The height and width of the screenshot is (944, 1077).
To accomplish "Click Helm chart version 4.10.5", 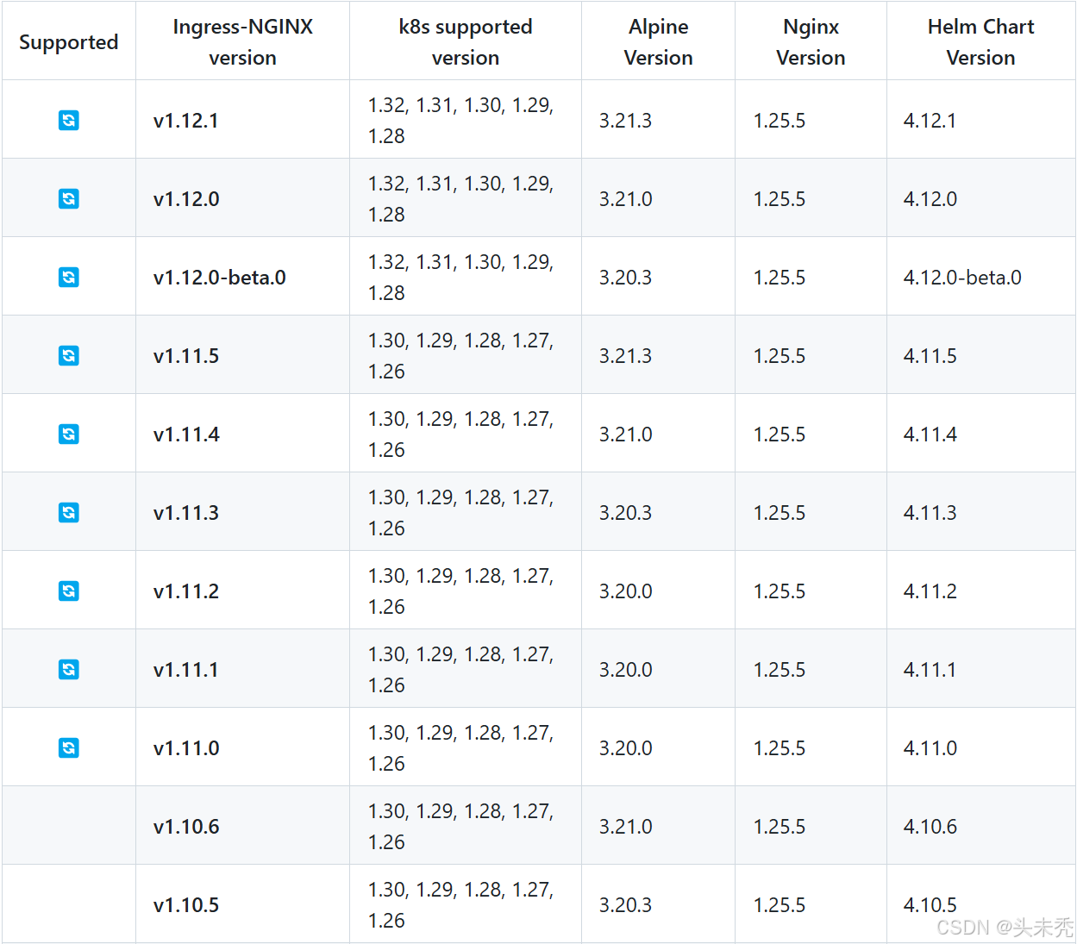I will coord(930,905).
